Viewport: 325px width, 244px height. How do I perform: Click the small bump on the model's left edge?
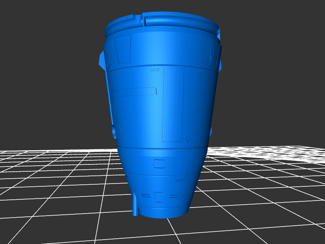[x=114, y=132]
